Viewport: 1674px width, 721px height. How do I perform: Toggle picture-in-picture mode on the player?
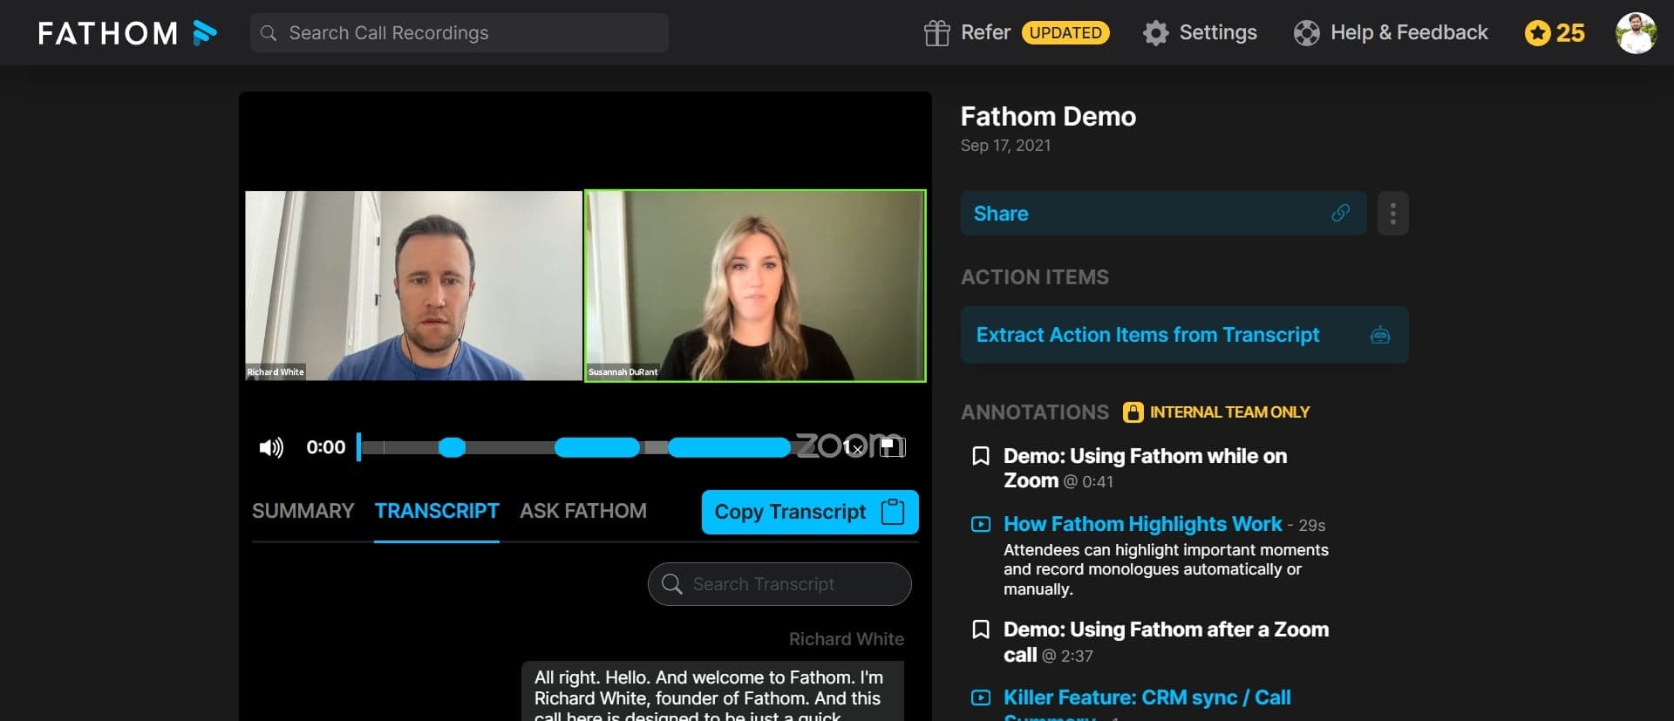coord(891,447)
